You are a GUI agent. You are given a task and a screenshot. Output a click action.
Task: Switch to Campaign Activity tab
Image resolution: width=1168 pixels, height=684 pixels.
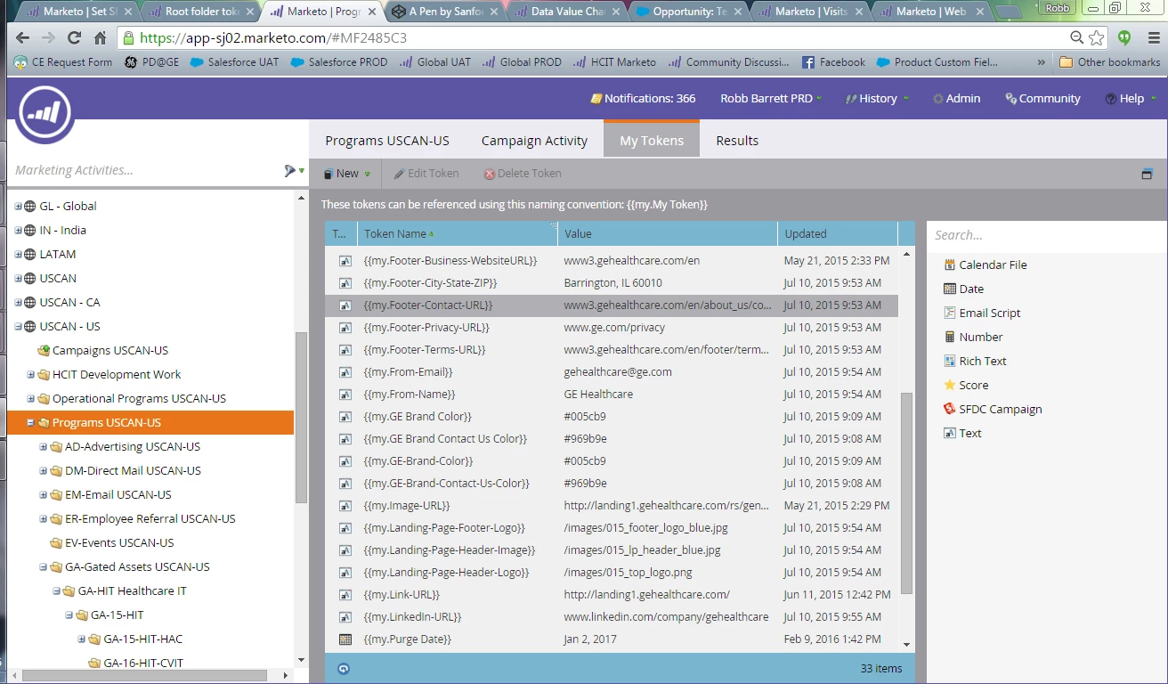tap(534, 141)
